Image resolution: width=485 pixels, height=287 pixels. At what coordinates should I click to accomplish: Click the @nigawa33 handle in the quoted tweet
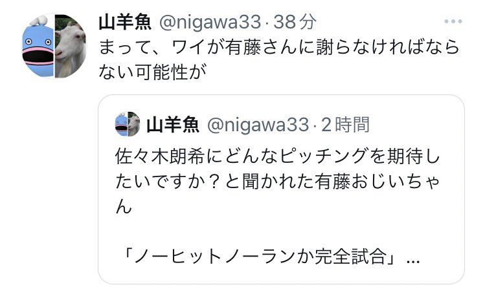258,125
